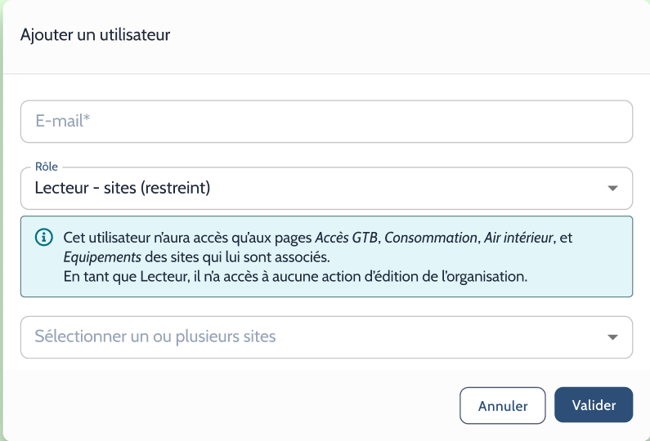
Task: Click the italic 'Air intérieur' text
Action: point(518,238)
